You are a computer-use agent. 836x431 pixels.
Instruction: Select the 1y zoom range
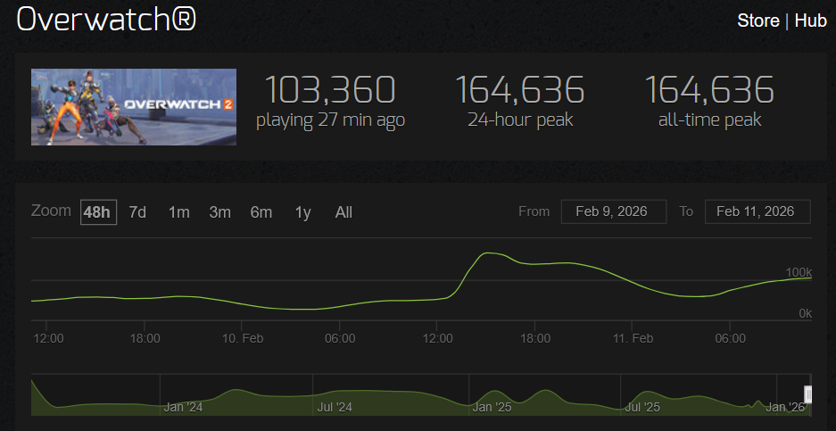(302, 212)
